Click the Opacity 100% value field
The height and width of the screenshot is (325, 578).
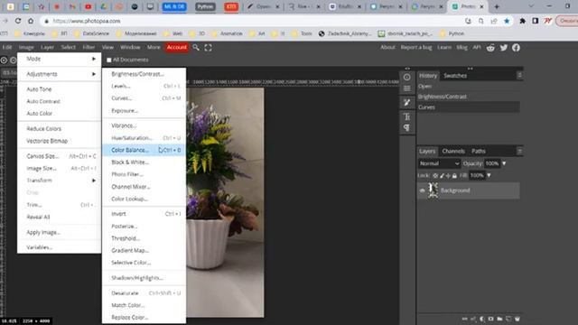[x=491, y=163]
